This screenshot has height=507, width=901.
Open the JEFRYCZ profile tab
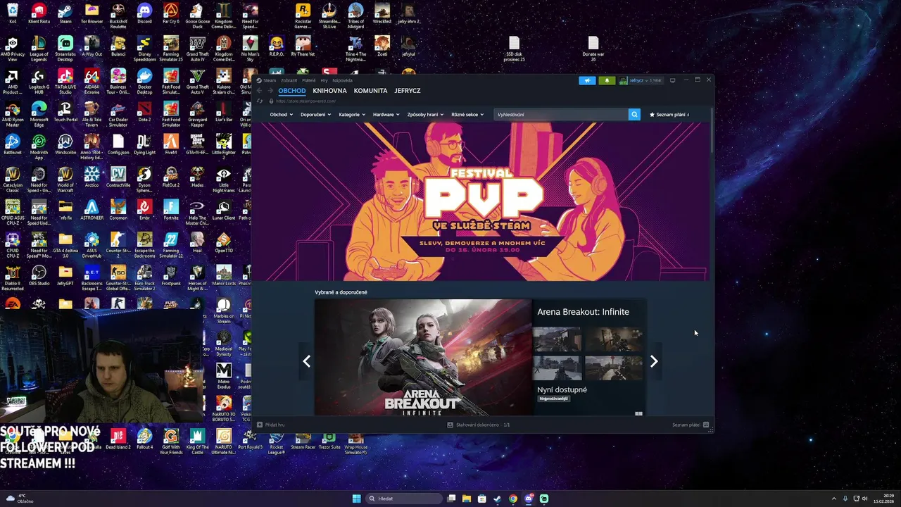408,91
